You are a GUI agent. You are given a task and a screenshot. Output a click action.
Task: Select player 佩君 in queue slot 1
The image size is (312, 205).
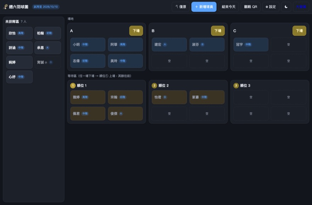click(88, 114)
